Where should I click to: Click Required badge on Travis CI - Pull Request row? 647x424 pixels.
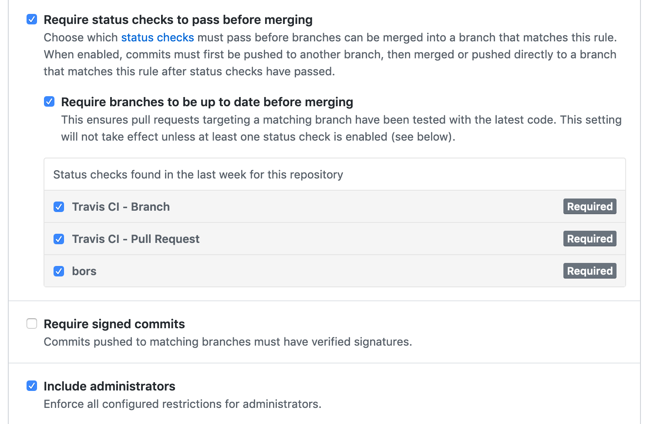pos(590,239)
